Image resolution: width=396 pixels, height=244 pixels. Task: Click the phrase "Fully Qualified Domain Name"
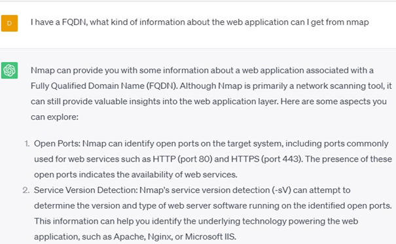(88, 86)
